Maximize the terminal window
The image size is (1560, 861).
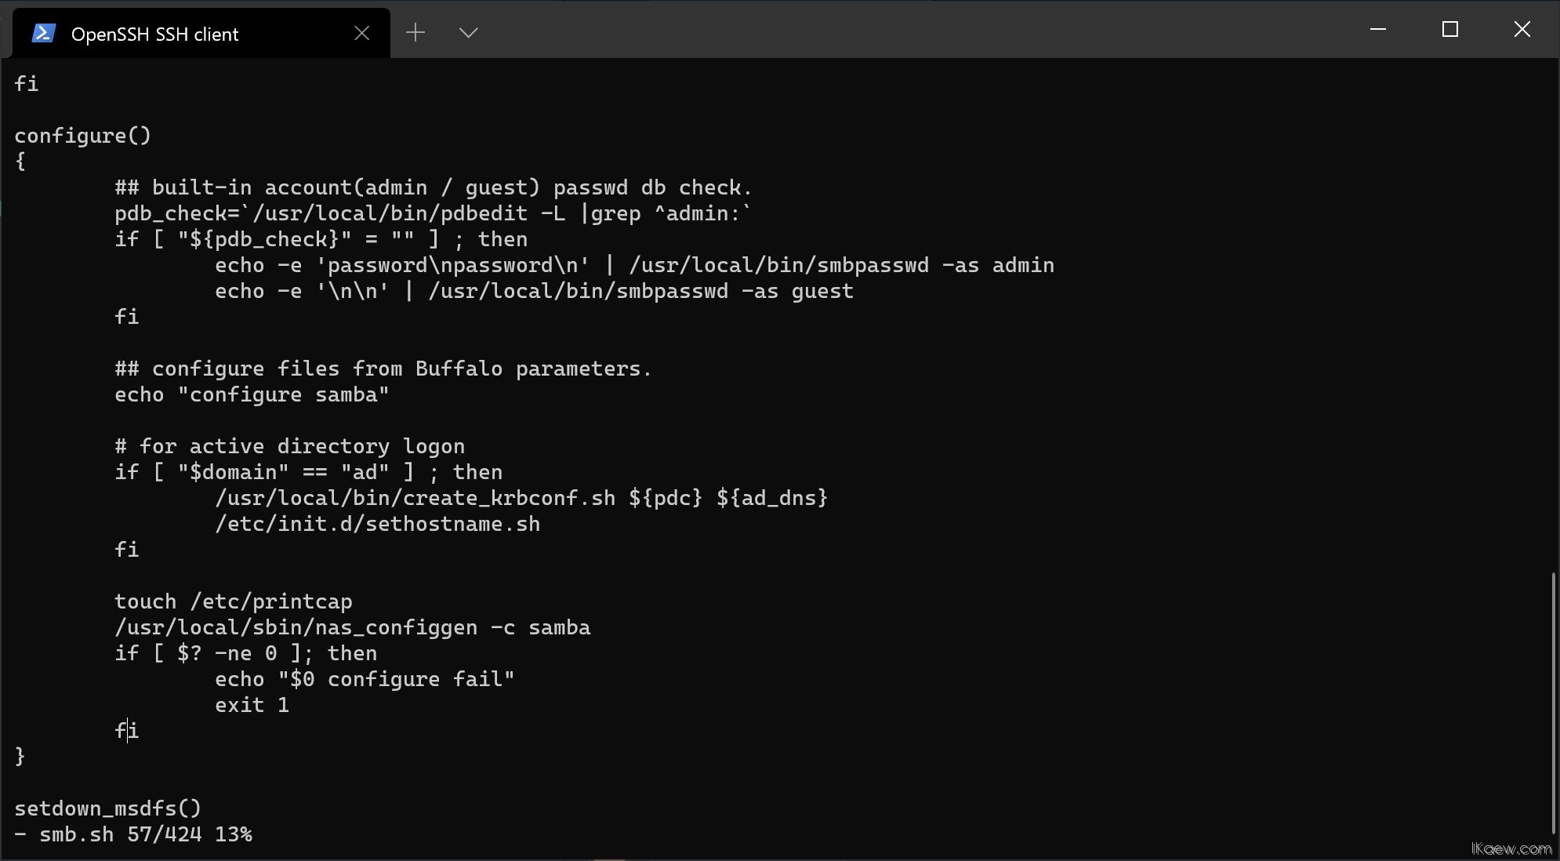[1449, 30]
